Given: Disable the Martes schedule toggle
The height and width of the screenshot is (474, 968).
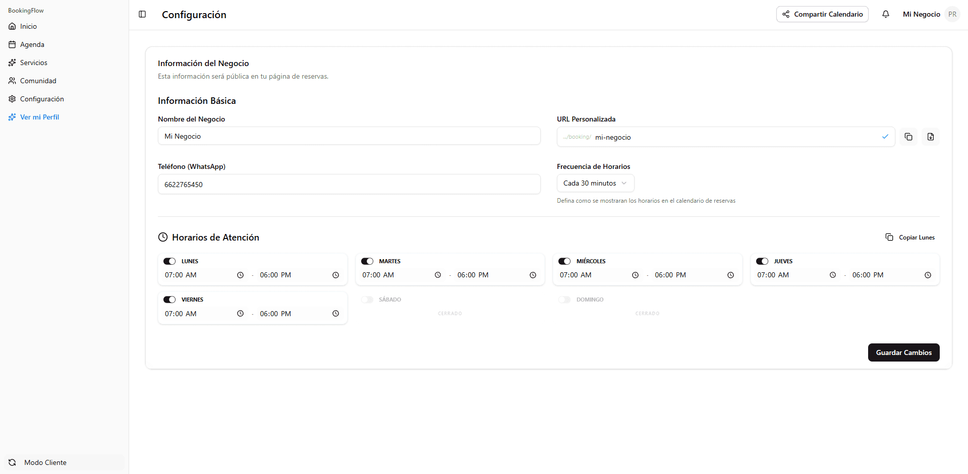Looking at the screenshot, I should pos(367,261).
